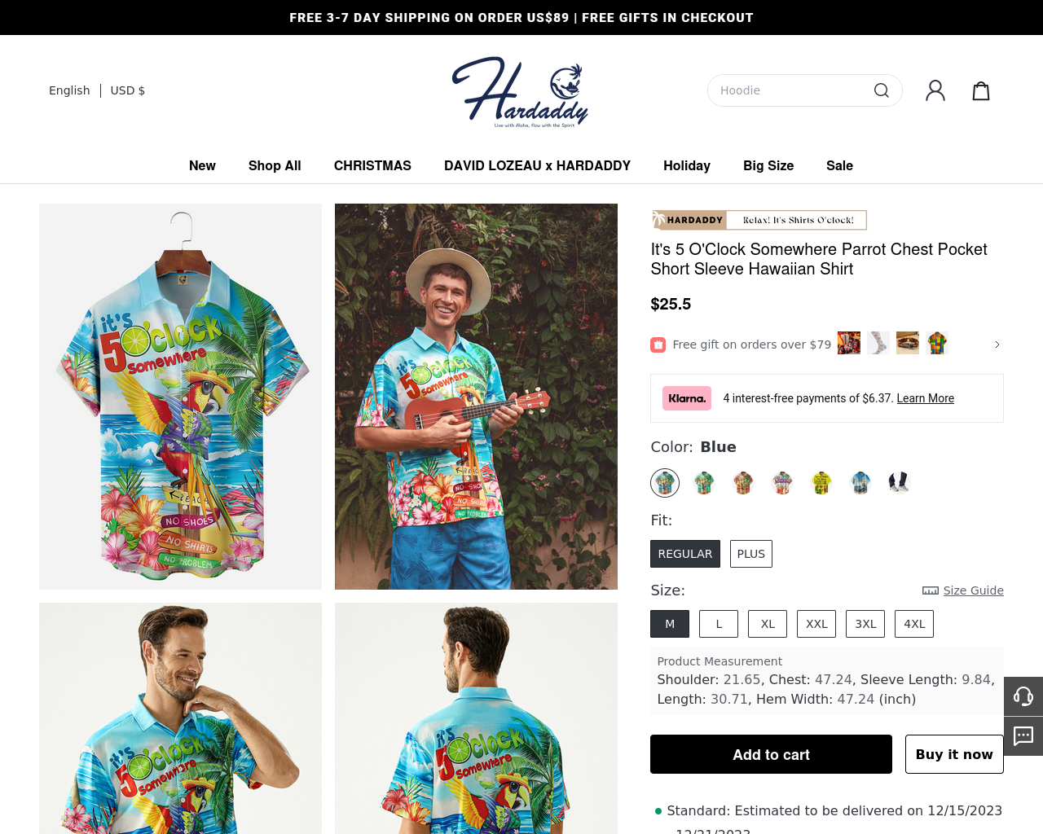Open the chat message icon

tap(1023, 736)
